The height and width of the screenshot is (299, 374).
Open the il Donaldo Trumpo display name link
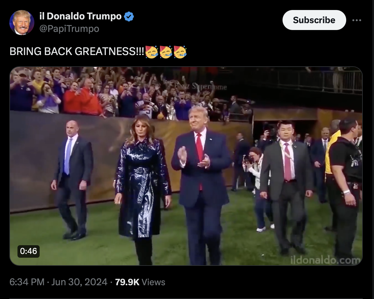[x=80, y=16]
